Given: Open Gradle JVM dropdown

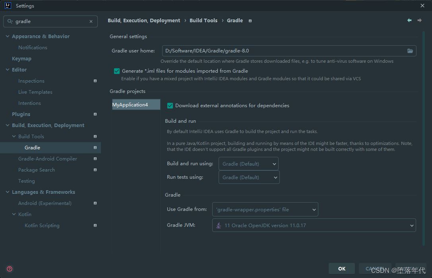Looking at the screenshot, I should click(314, 226).
